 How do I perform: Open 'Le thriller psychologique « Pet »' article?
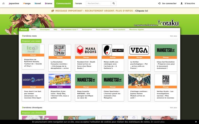point(139,65)
